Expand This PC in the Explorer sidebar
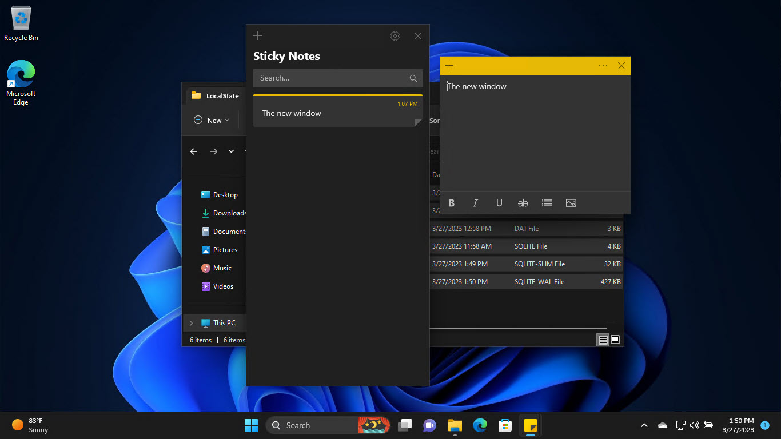781x439 pixels. click(x=191, y=322)
